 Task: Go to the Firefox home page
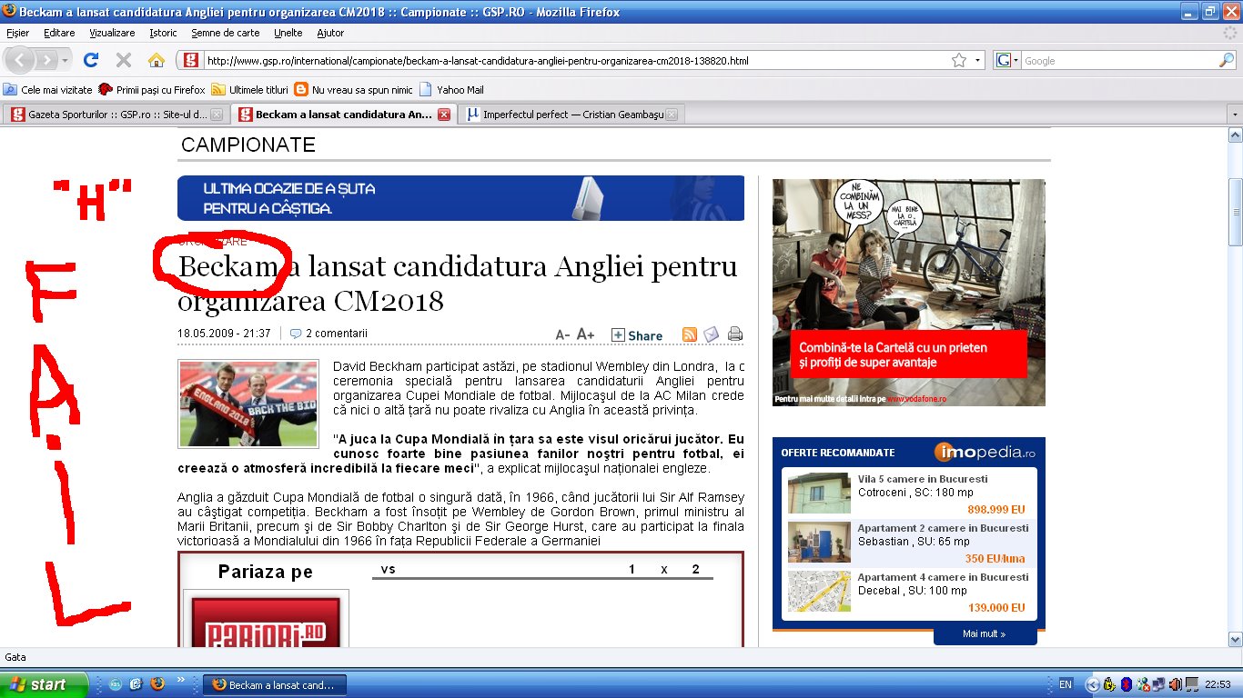157,61
